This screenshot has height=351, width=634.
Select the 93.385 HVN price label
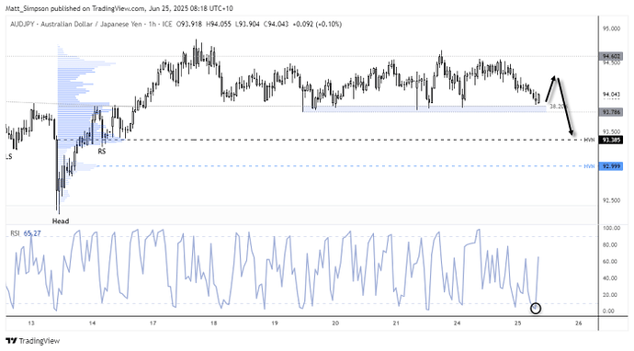[610, 140]
